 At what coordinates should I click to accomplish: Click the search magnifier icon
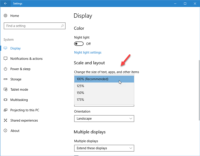62,26
